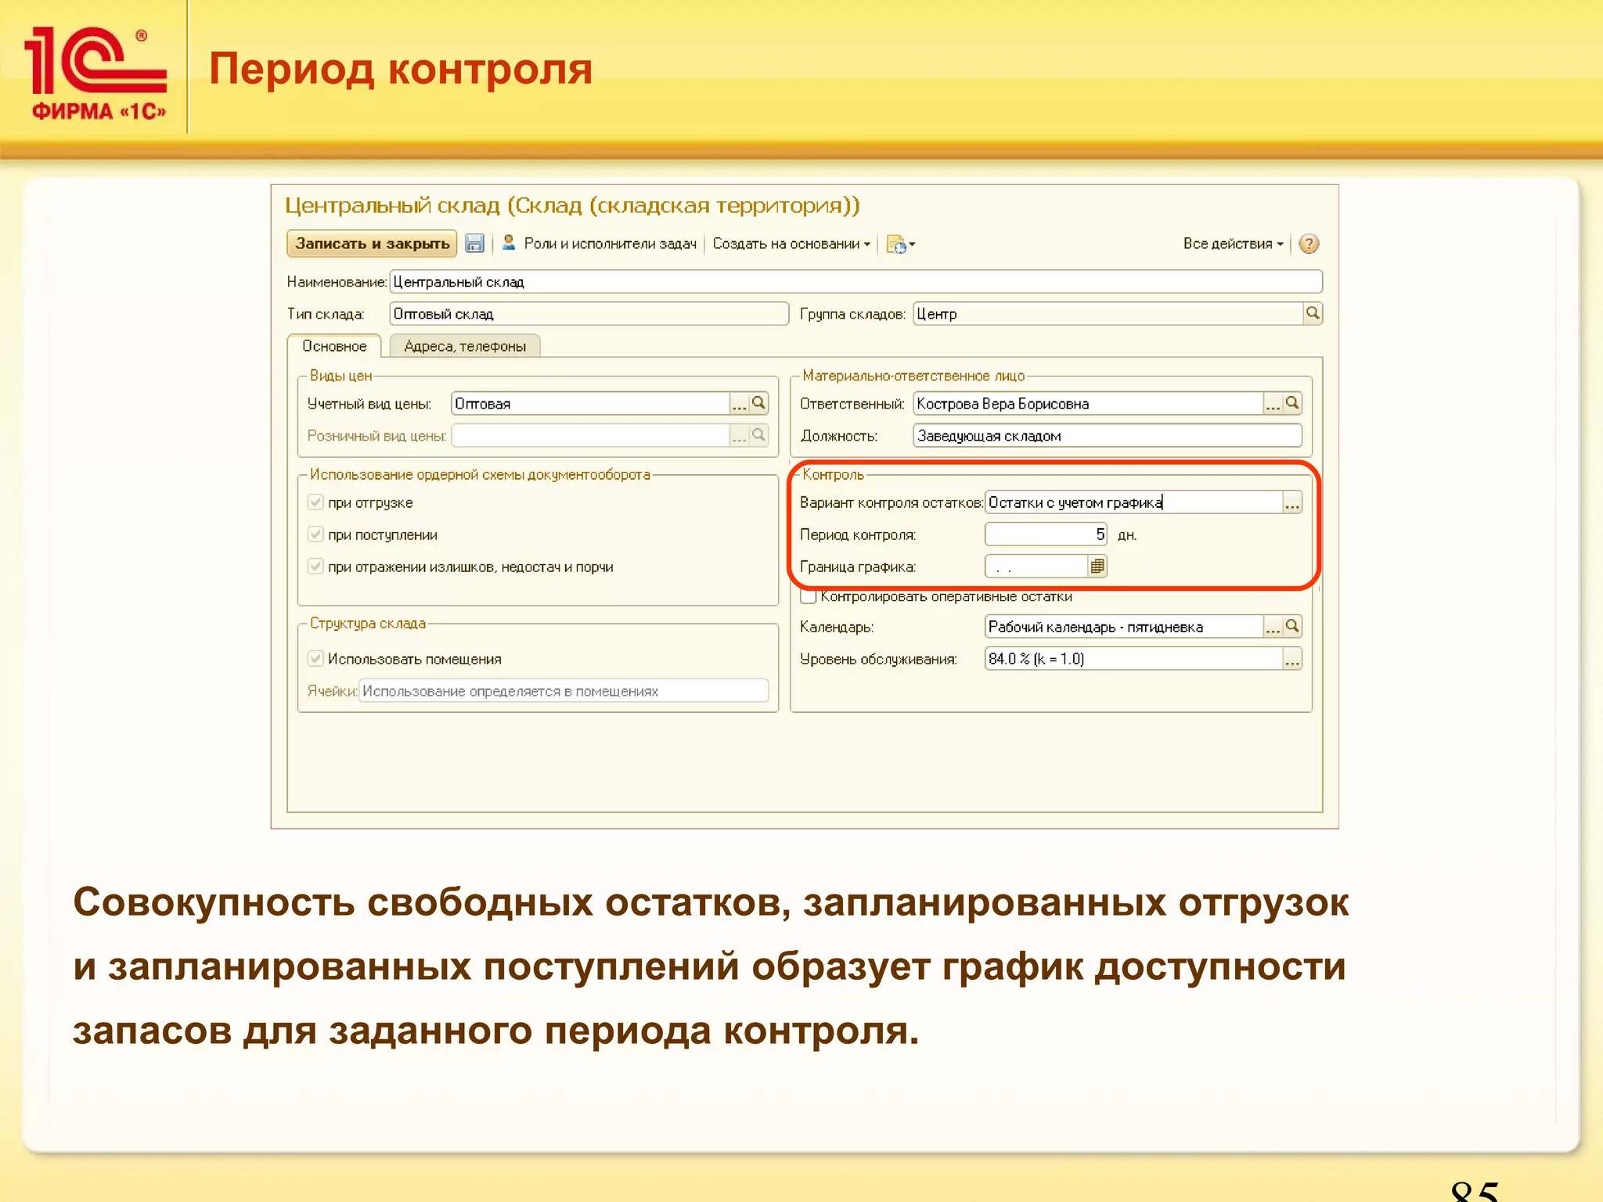Toggle при отражении излишков, недостач и порчи
This screenshot has height=1202, width=1603.
point(315,566)
